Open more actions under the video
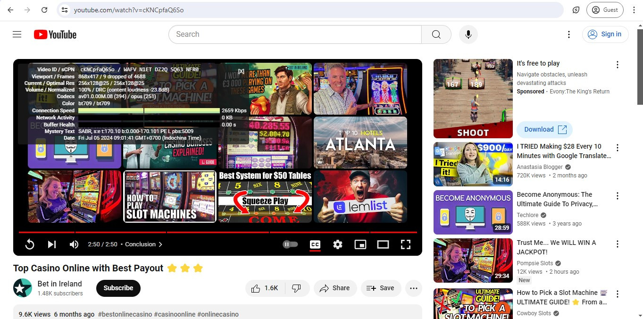This screenshot has height=319, width=643. tap(414, 288)
